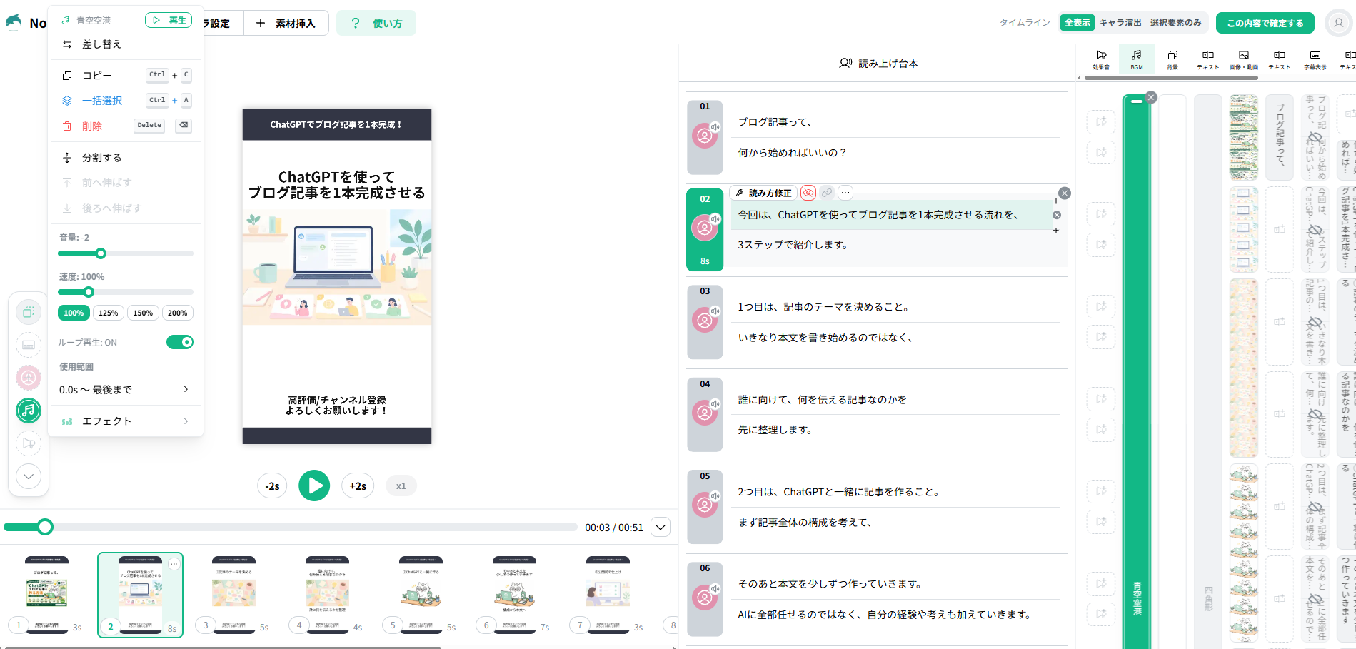Toggle the ループ再生 loop playback switch
The width and height of the screenshot is (1356, 649).
[180, 342]
